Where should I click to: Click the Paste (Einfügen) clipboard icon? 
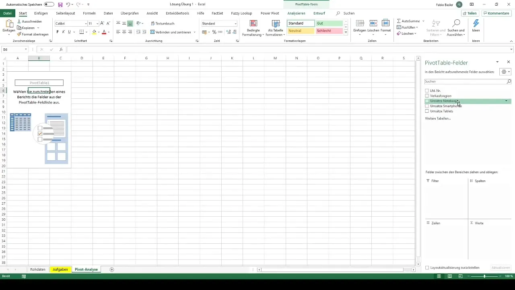click(x=9, y=23)
